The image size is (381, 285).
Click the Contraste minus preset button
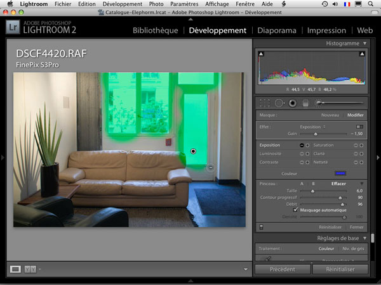(302, 162)
